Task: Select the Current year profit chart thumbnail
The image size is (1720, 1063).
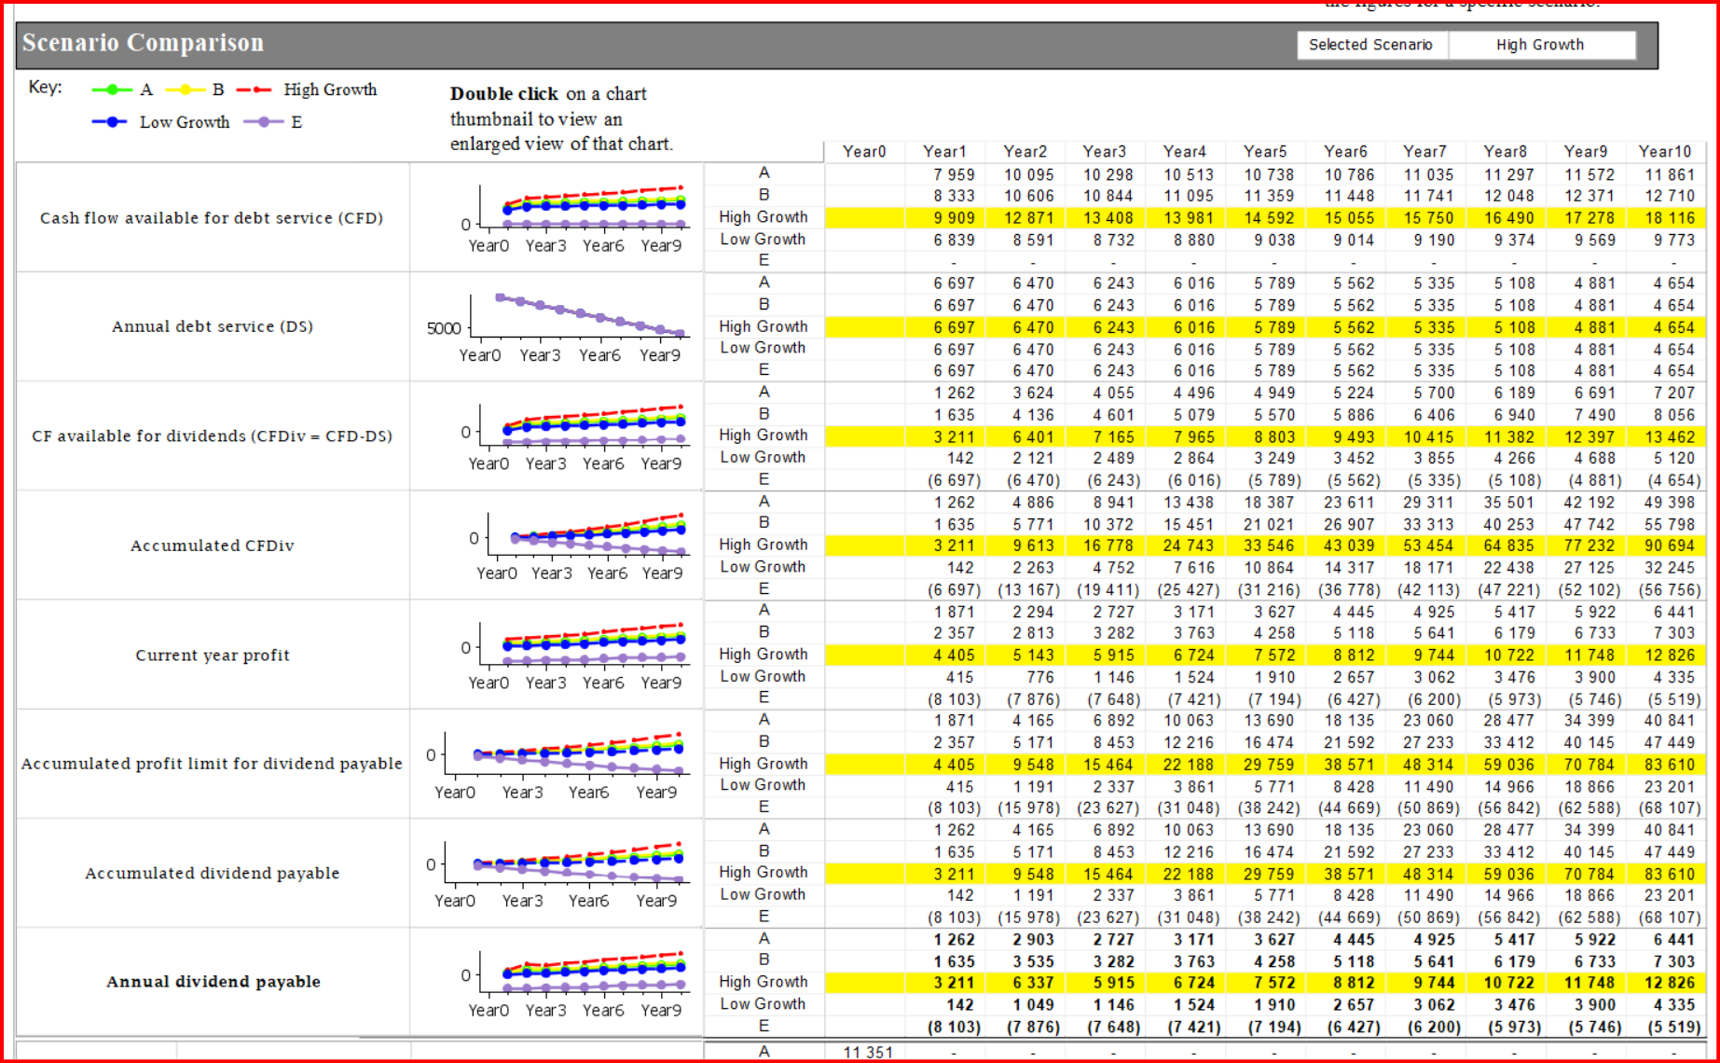Action: pos(557,655)
